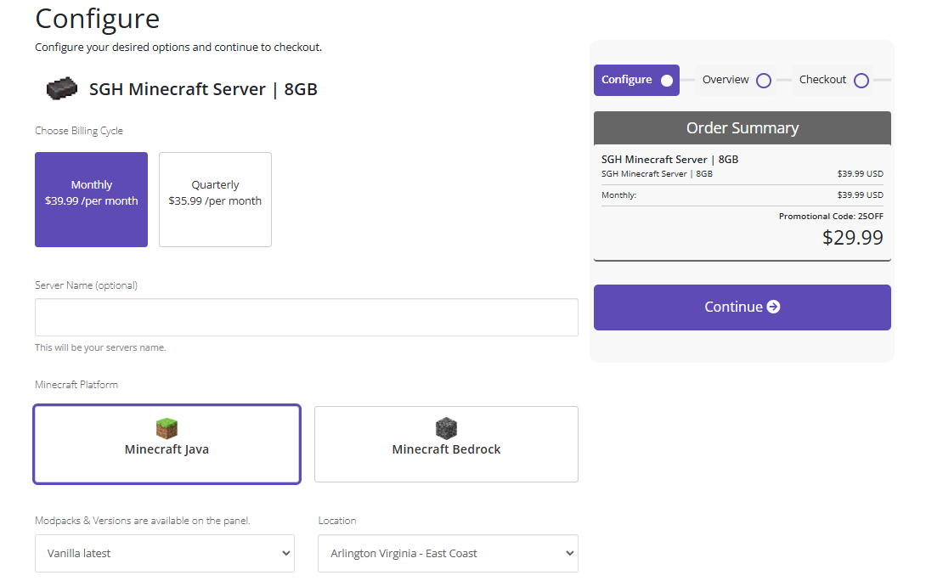Click the Continue button
This screenshot has width=926, height=581.
[x=742, y=307]
